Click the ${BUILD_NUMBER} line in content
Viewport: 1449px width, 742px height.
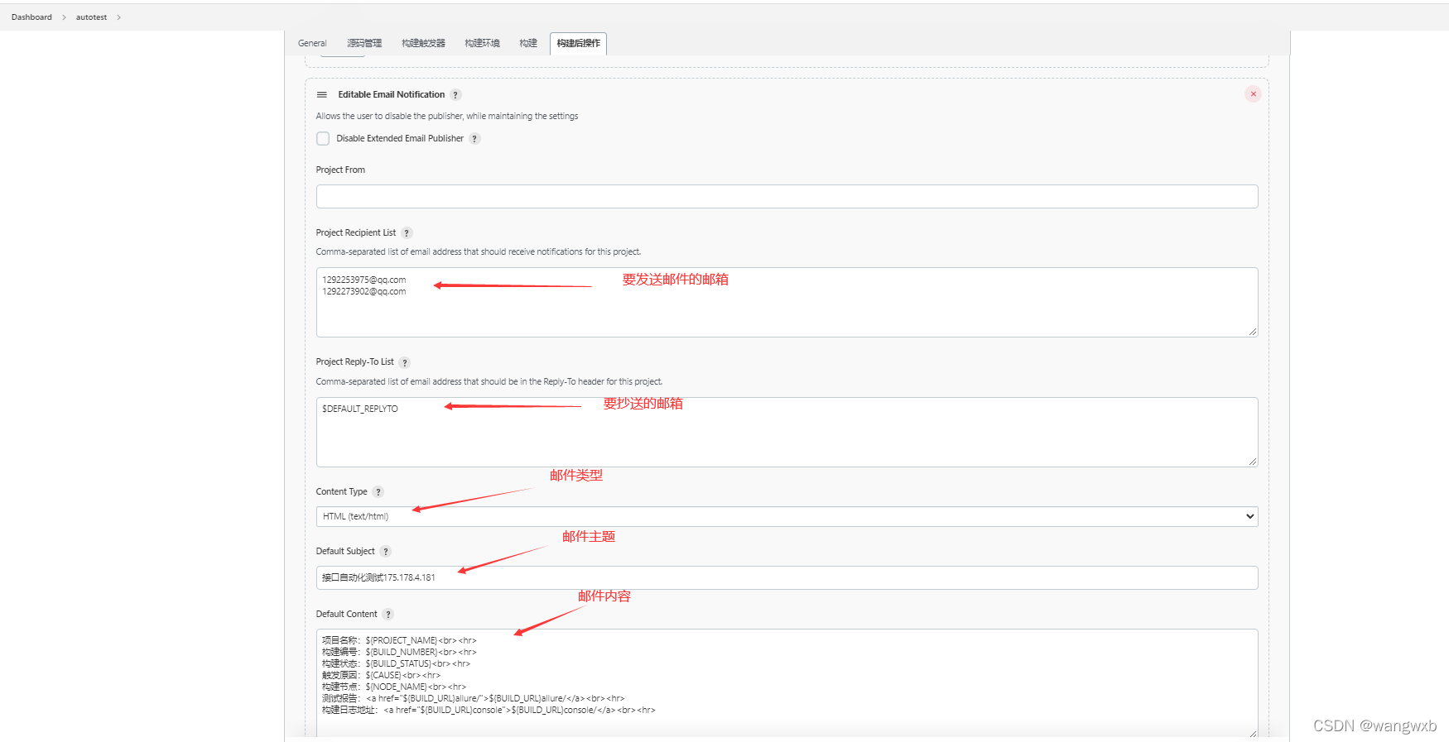point(399,652)
